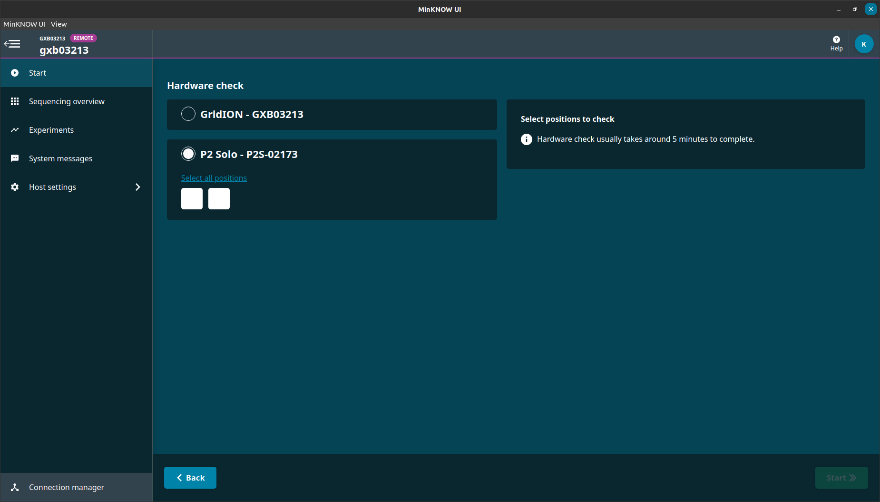The image size is (880, 502).
Task: Close the MinKNOW UI window
Action: 871,9
